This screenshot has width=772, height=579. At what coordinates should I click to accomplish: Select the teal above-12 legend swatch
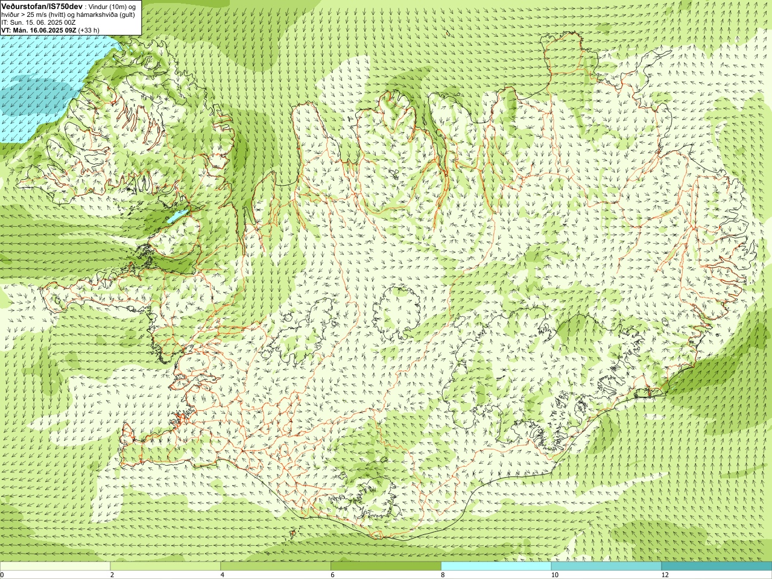717,566
